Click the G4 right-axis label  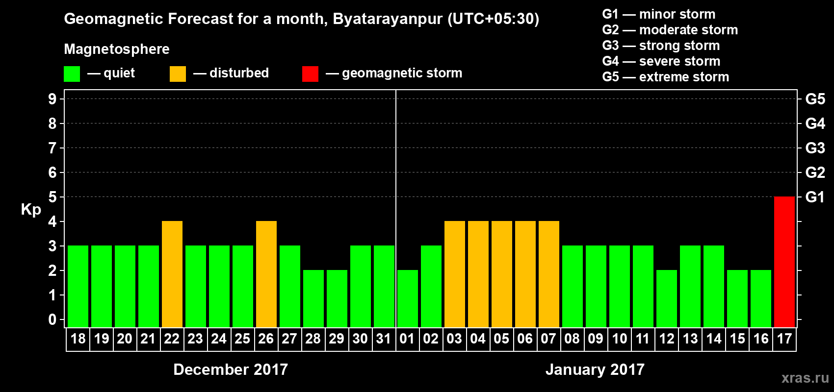[815, 123]
